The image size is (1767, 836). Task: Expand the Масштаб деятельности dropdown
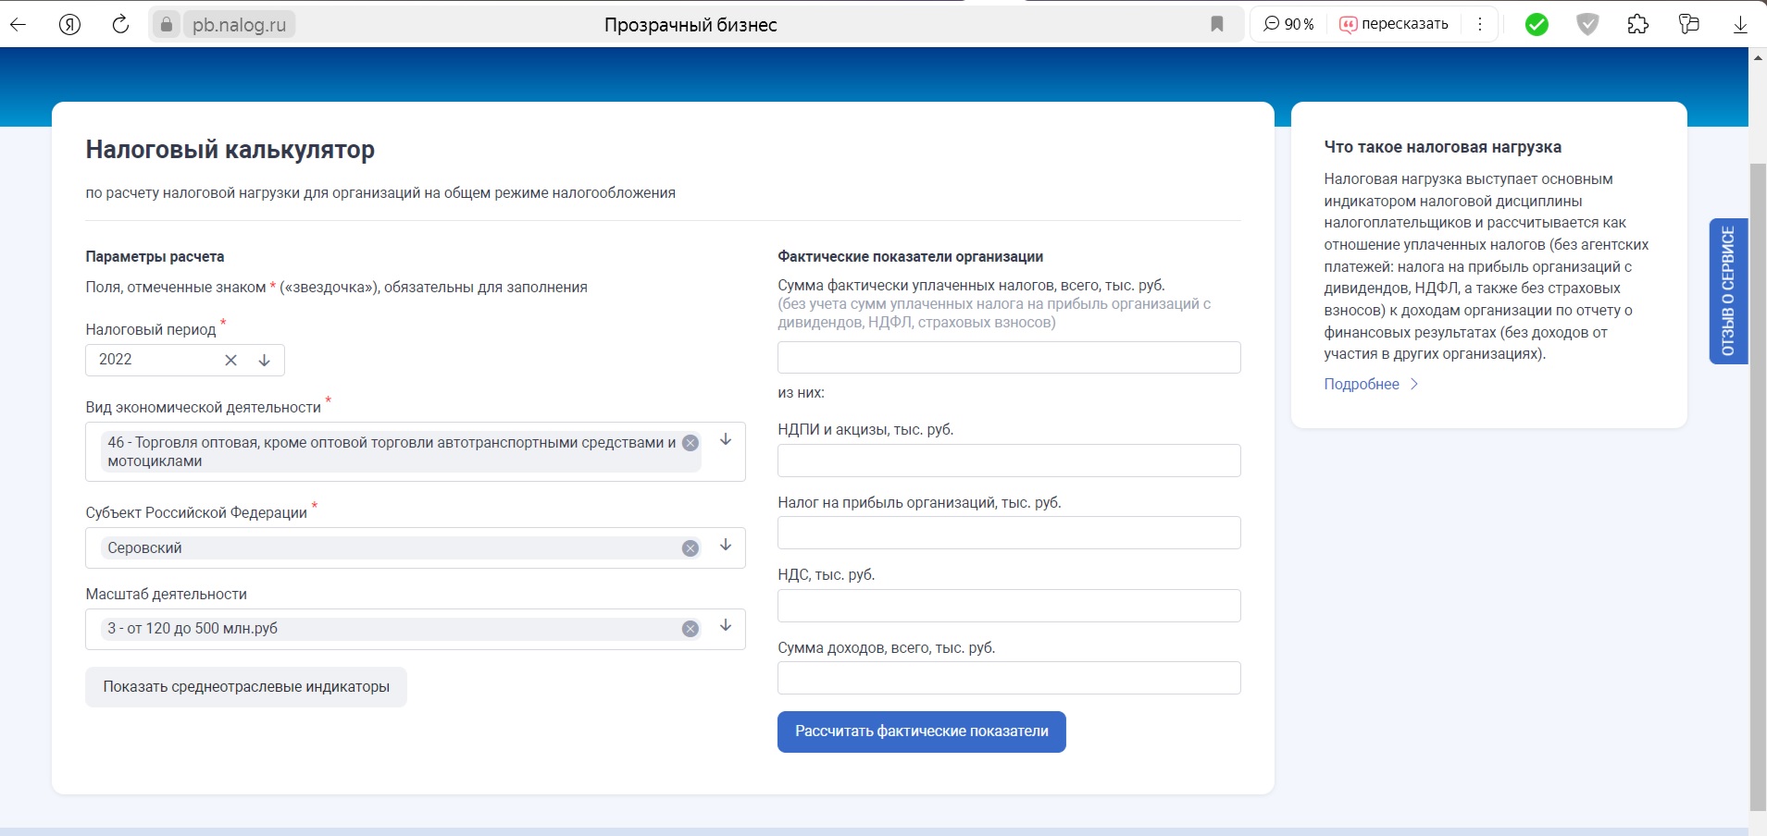click(x=726, y=626)
